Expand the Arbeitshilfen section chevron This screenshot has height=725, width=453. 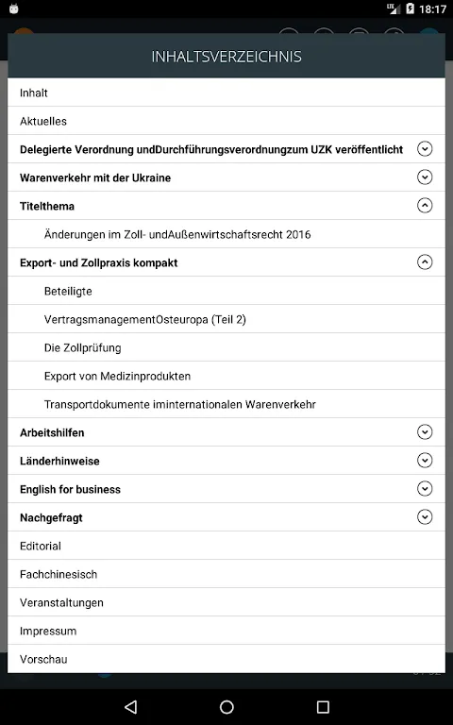coord(425,431)
